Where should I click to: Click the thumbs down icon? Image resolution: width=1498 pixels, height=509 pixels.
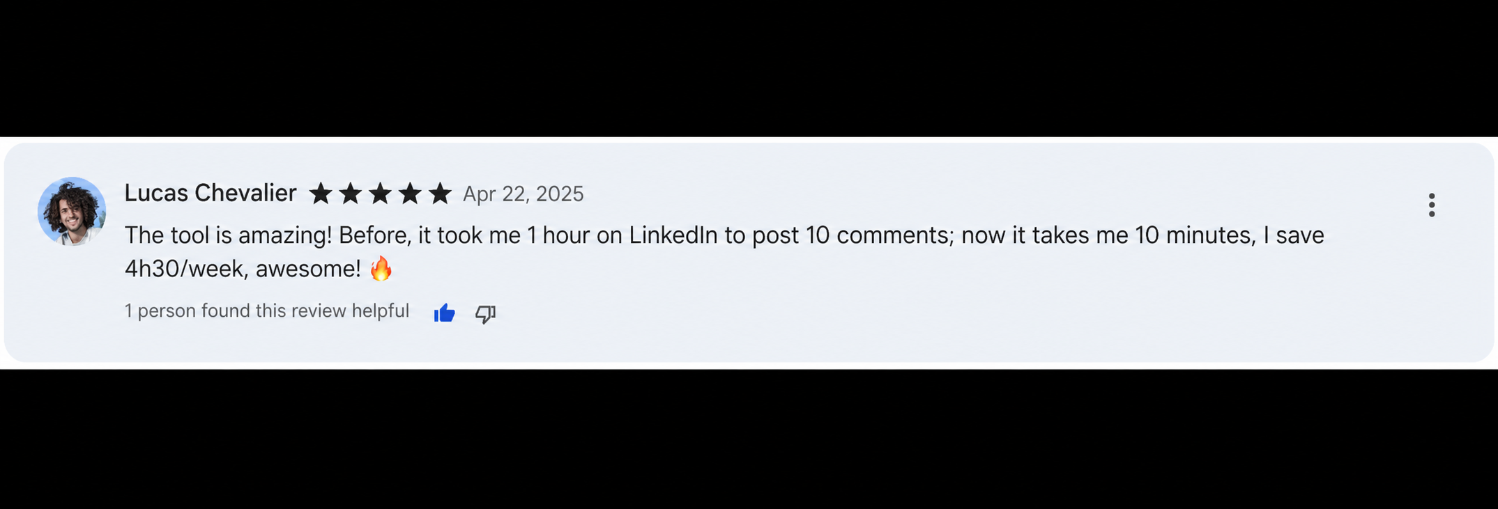[485, 314]
